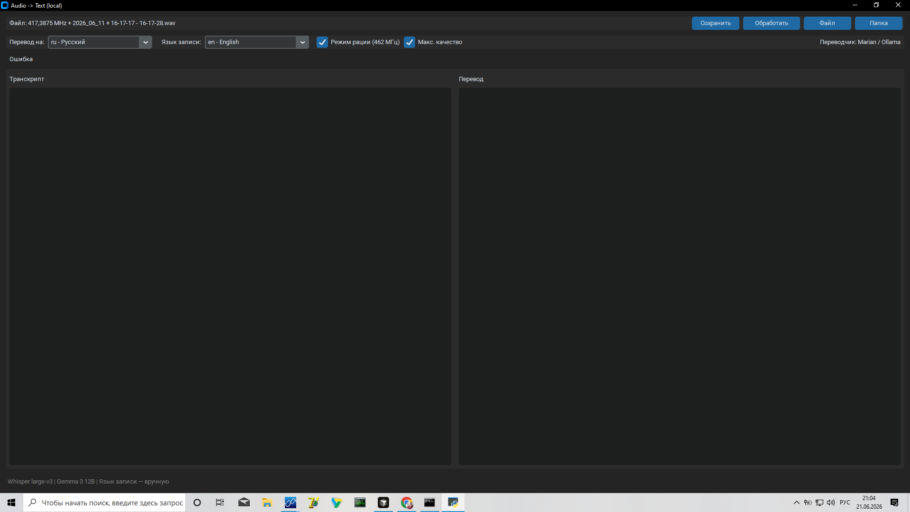The image size is (910, 512).
Task: Click the battery power tray icon
Action: coord(808,503)
